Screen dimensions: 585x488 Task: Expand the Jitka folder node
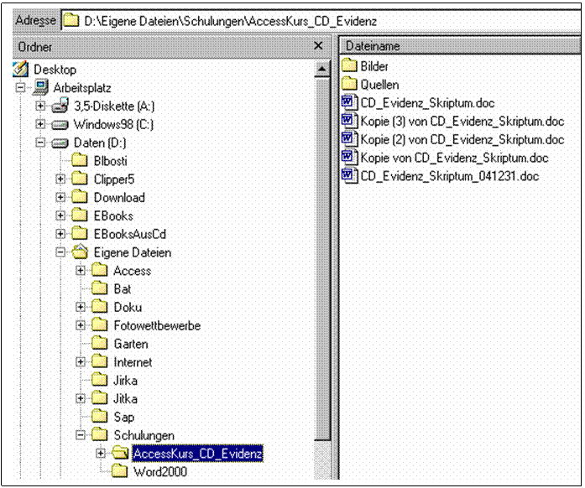pos(81,398)
